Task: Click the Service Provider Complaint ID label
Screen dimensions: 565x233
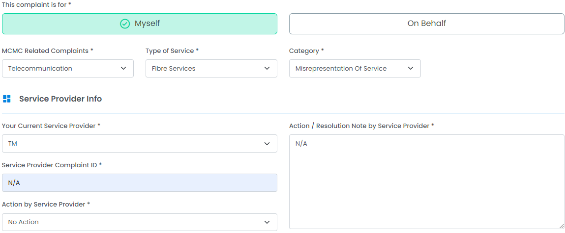Action: coord(50,165)
